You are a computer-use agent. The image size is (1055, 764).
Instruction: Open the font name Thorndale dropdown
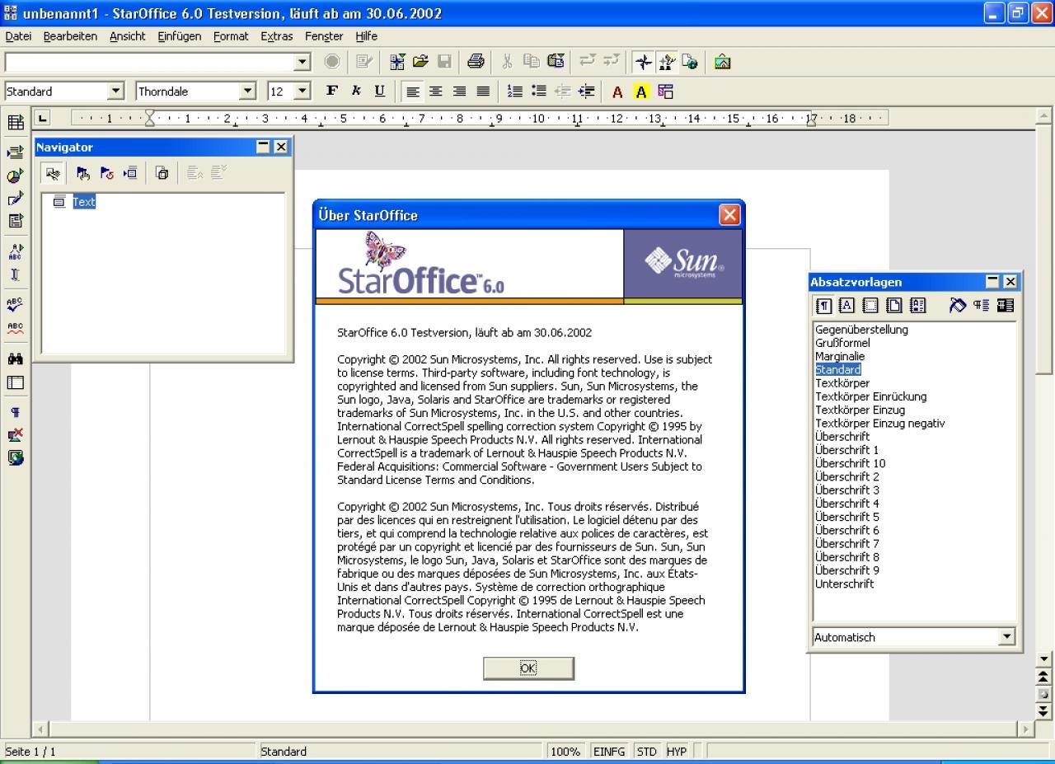pos(248,91)
